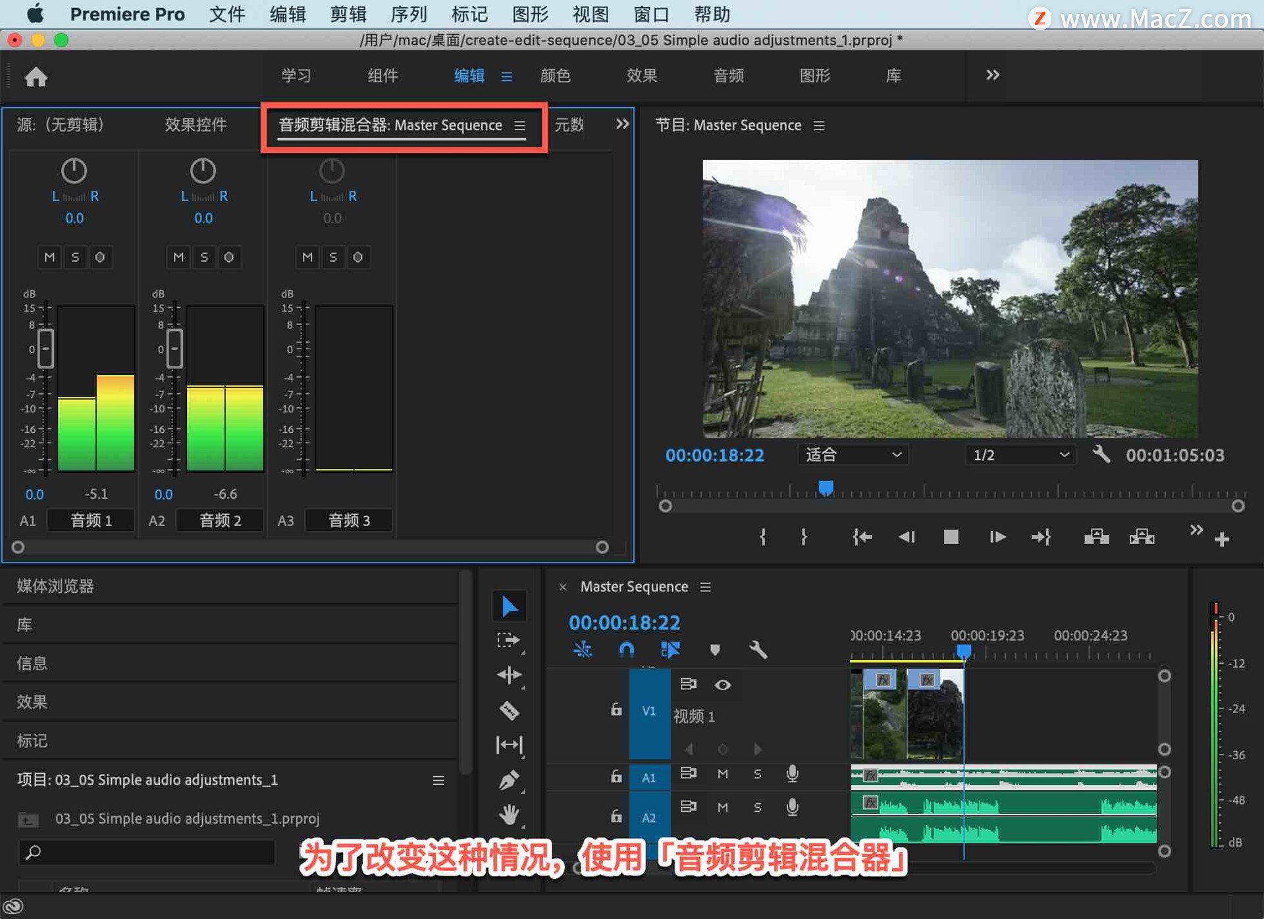Click the add marker icon above the timeline
This screenshot has height=919, width=1264.
pyautogui.click(x=715, y=650)
